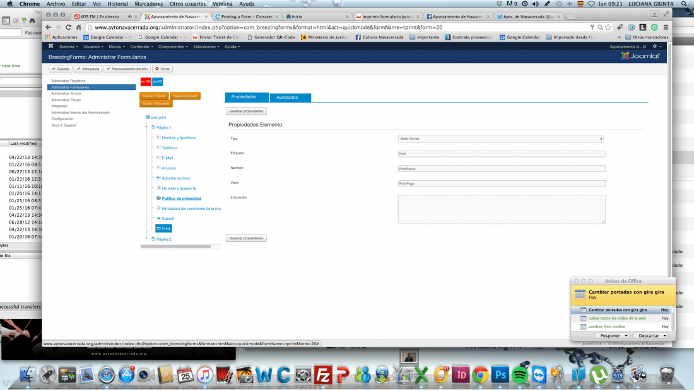Select the Print element in the tree

163,229
